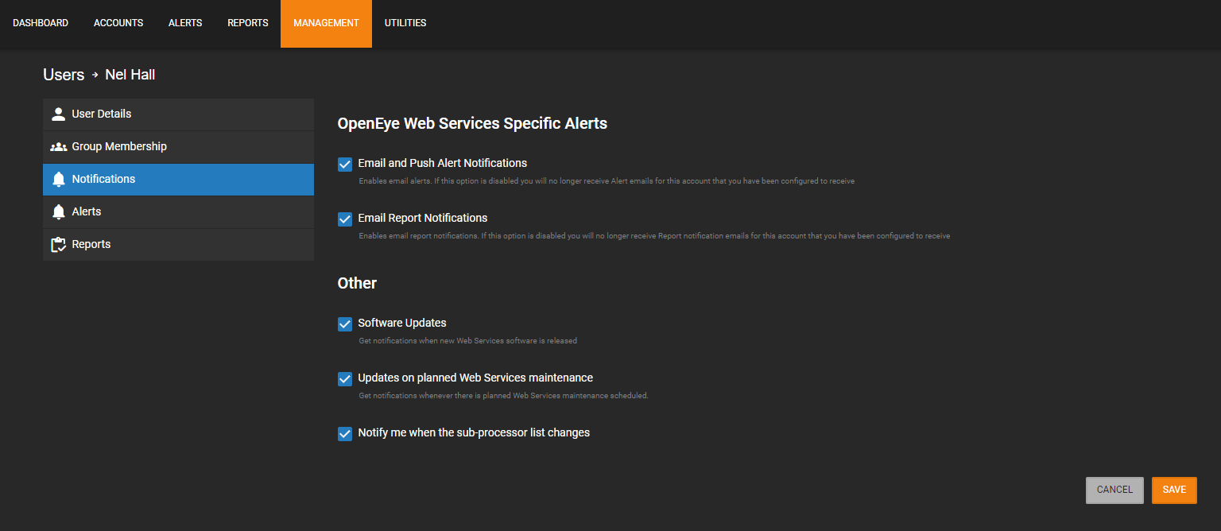This screenshot has height=531, width=1221.
Task: Select the Management tab
Action: click(326, 23)
